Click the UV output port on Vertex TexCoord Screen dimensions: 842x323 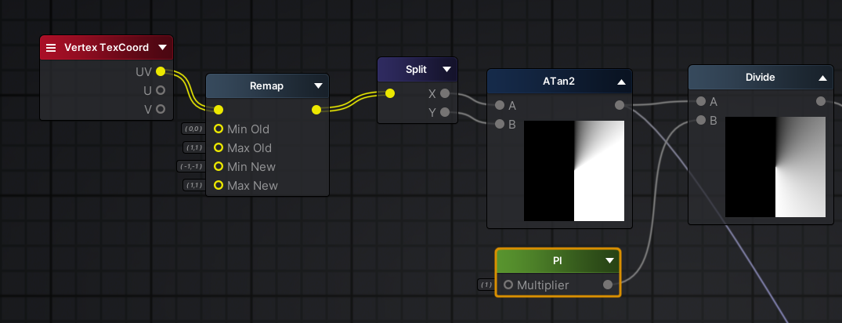[x=161, y=71]
